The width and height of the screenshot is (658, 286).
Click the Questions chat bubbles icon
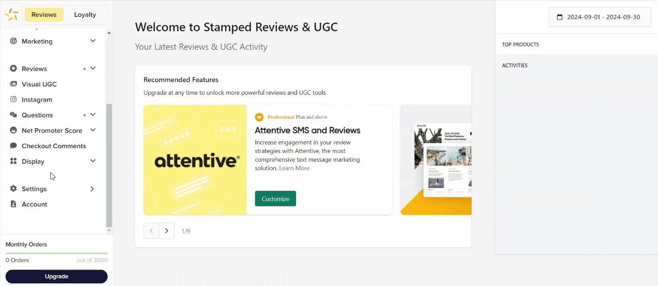pyautogui.click(x=13, y=115)
